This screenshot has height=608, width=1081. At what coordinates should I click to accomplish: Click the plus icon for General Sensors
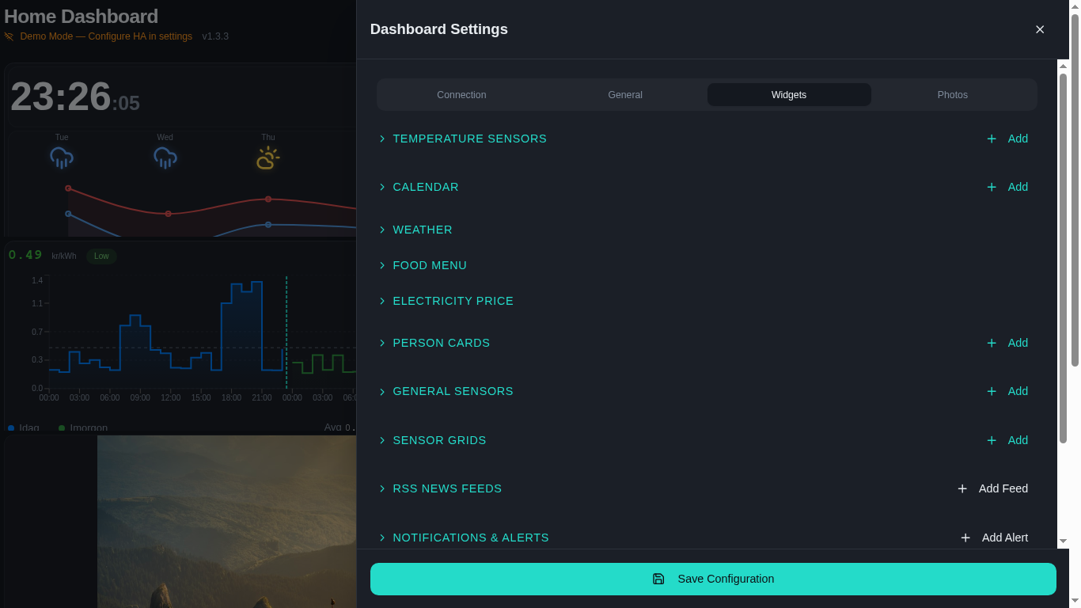coord(992,391)
